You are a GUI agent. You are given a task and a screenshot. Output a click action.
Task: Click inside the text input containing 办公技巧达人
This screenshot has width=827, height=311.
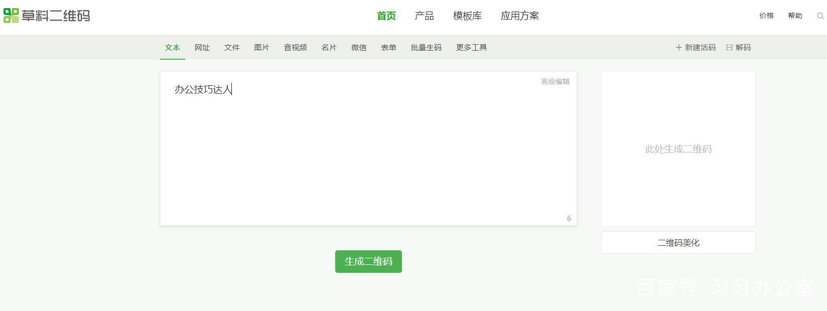[368, 148]
